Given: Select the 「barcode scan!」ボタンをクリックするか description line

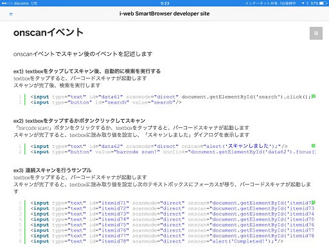Looking at the screenshot, I should tap(131, 128).
